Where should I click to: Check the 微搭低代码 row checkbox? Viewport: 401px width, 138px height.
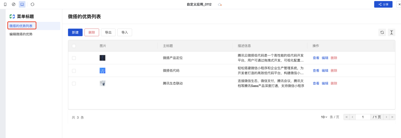pyautogui.click(x=74, y=71)
